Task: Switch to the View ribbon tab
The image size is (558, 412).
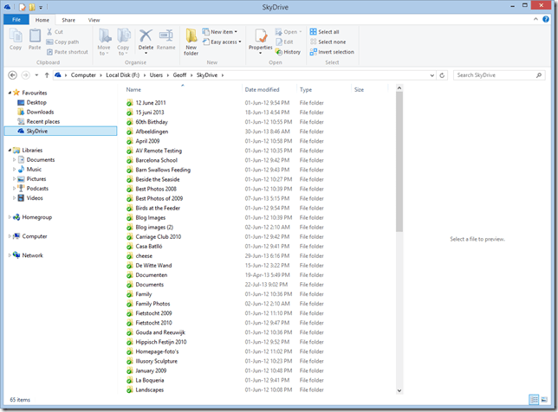Action: pos(94,20)
